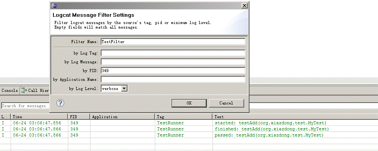This screenshot has width=378, height=151.
Task: Click the Call Hierarchy tab icon
Action: coord(24,90)
